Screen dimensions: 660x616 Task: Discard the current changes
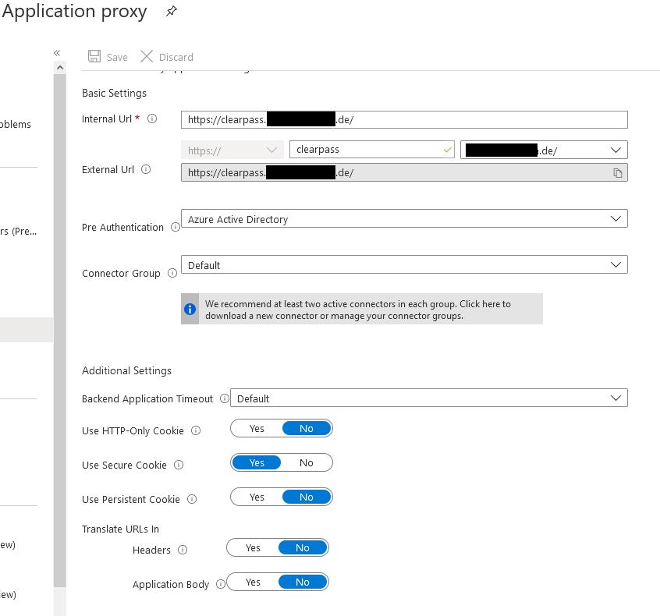pyautogui.click(x=166, y=56)
